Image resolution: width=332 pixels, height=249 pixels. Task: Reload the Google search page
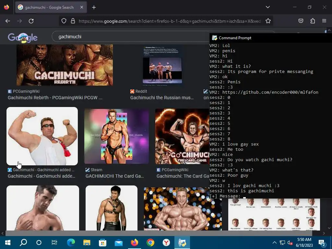click(x=31, y=21)
